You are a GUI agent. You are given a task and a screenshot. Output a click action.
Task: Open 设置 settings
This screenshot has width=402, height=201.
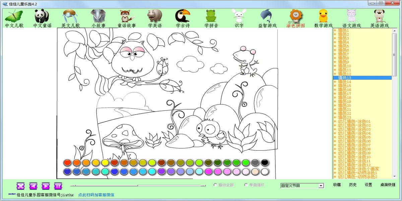[368, 185]
